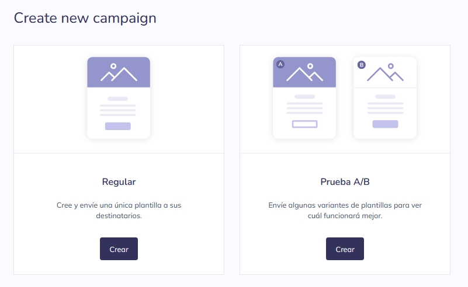
Task: Click outlined button placeholder in variant A illustration
Action: click(304, 124)
